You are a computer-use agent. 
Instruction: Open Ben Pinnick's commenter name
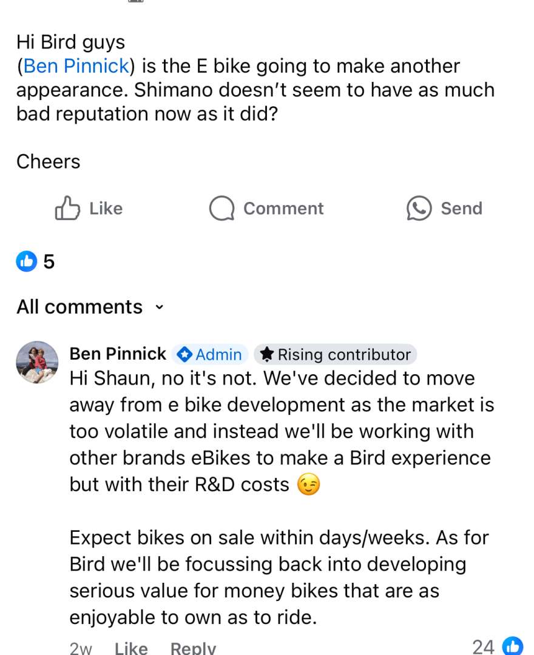tap(118, 354)
